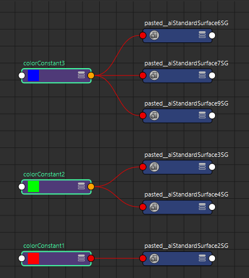Screen dimensions: 249x278
Task: Click the white output port of pasted__aiStandardSurface4SG
Action: click(x=212, y=207)
